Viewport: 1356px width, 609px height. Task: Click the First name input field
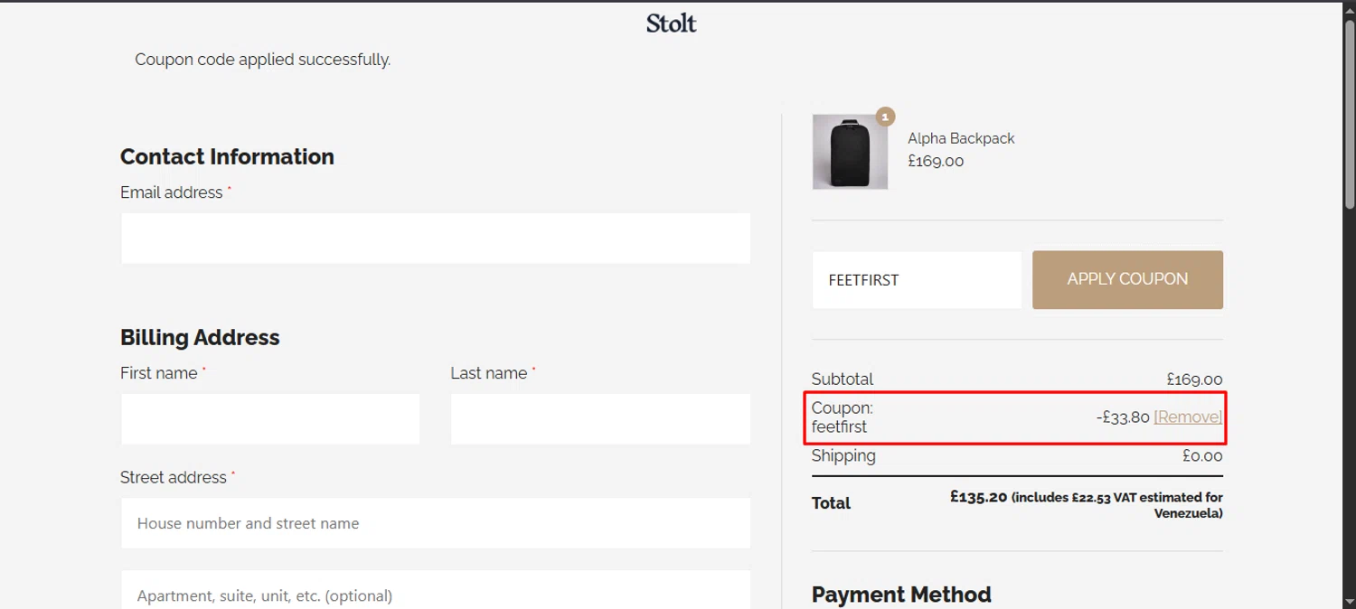pos(270,419)
